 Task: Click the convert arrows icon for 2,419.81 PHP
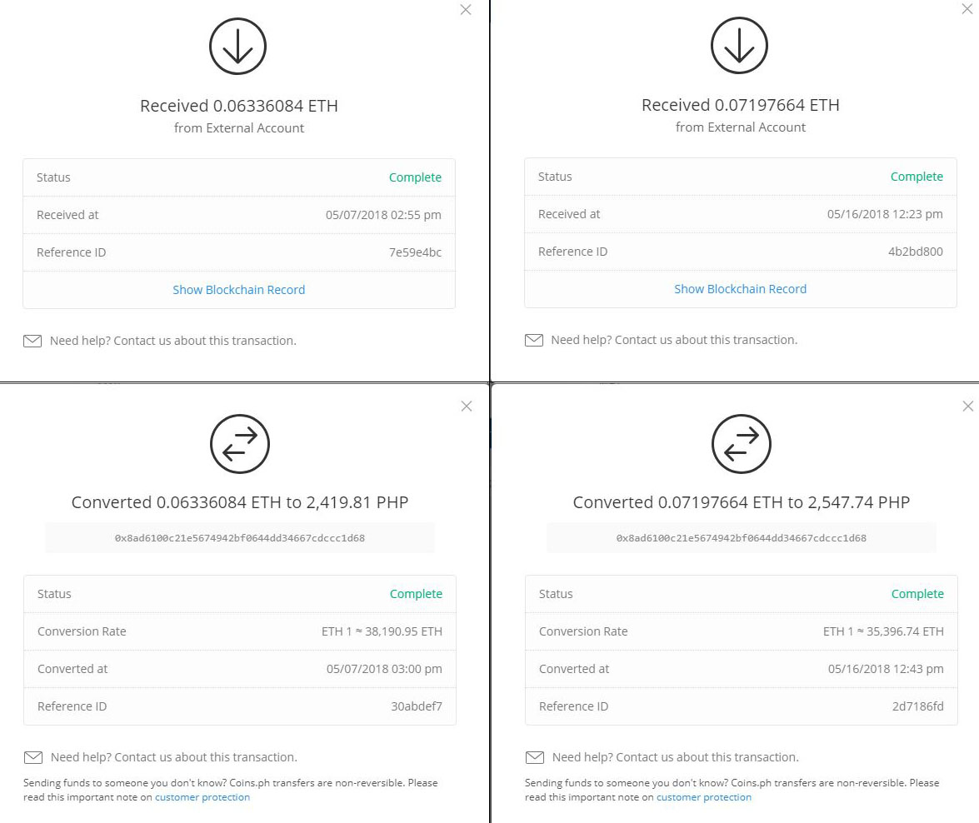tap(240, 444)
